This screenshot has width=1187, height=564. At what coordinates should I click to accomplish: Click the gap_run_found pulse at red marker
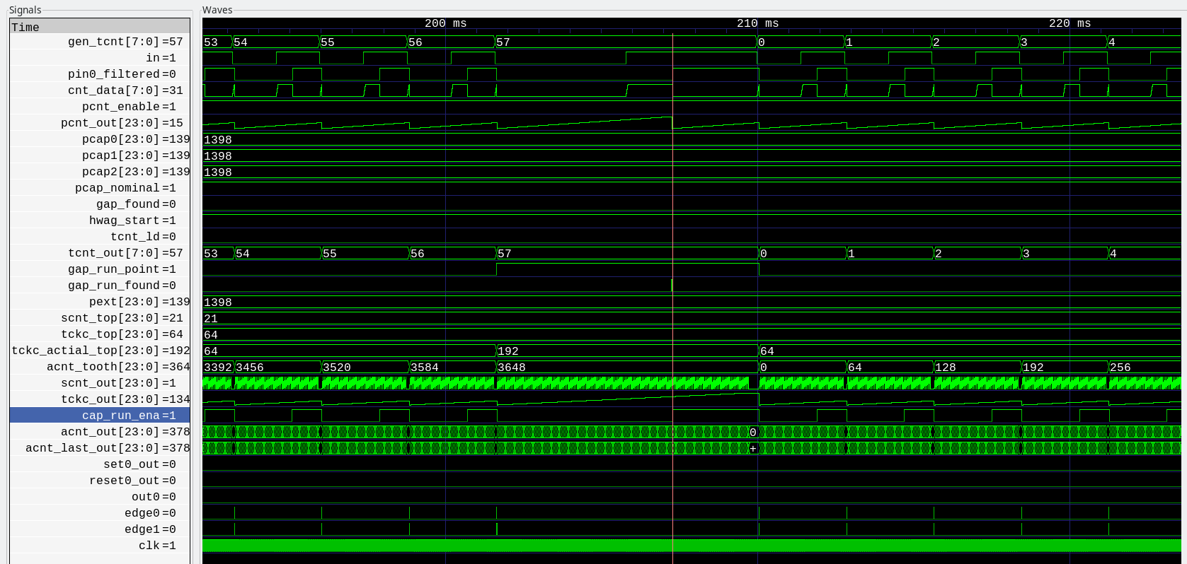click(672, 286)
